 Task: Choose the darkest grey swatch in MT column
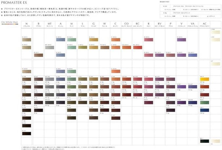(50, 102)
